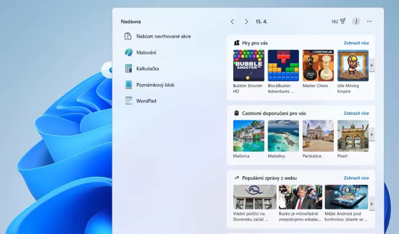Open the Poznámkový blok notepad icon
This screenshot has width=399, height=234.
click(128, 85)
